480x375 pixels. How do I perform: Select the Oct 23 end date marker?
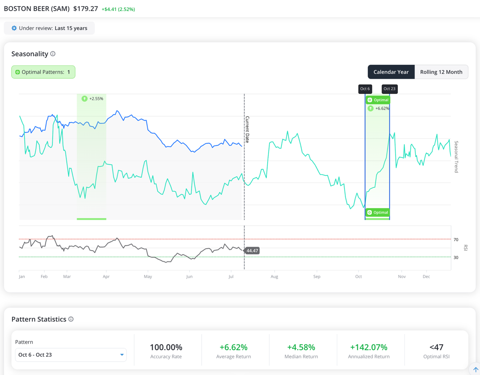[389, 89]
